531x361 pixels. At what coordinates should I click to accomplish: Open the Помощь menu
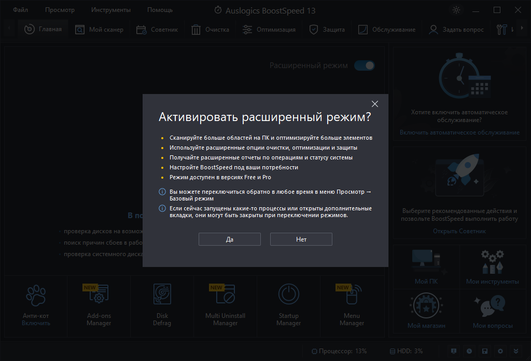pyautogui.click(x=160, y=10)
